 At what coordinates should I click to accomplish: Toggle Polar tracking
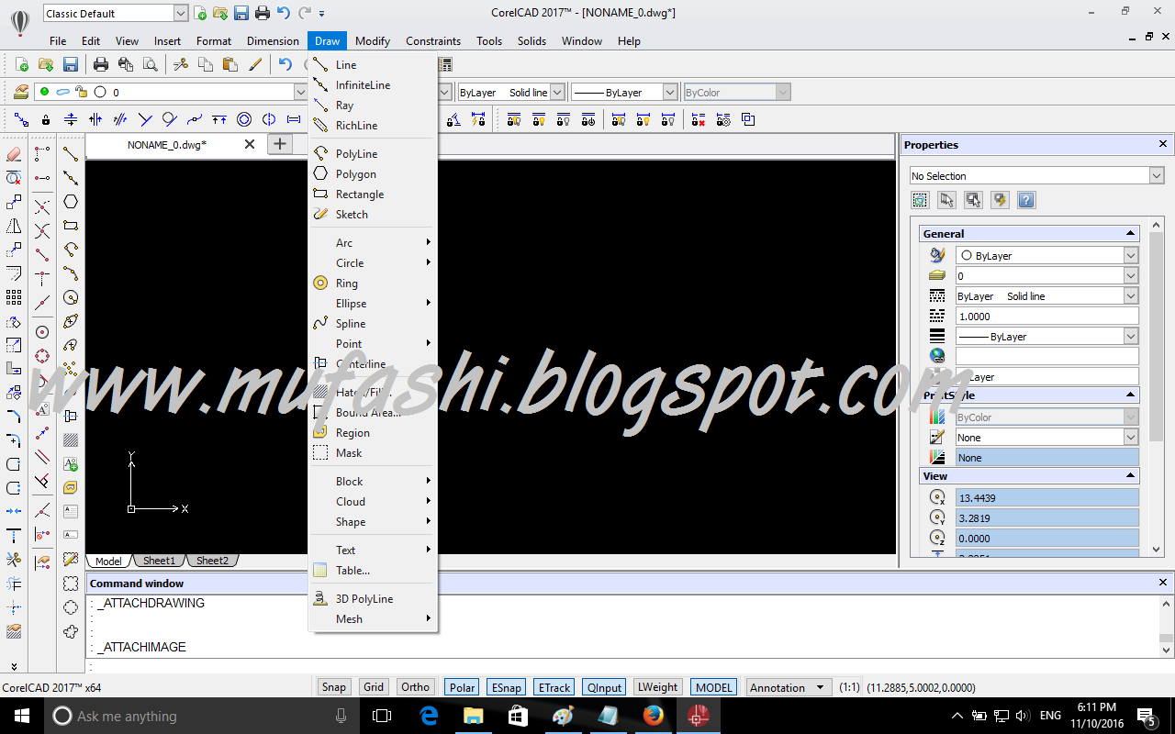pyautogui.click(x=463, y=687)
